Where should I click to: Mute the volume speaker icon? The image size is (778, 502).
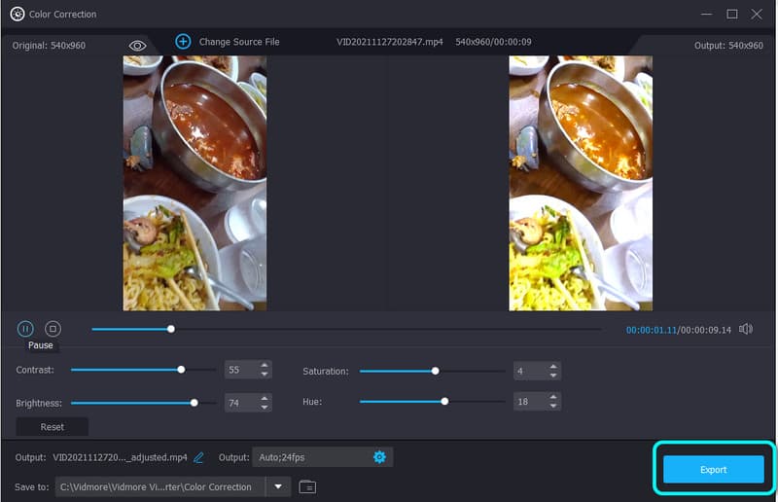click(x=746, y=329)
